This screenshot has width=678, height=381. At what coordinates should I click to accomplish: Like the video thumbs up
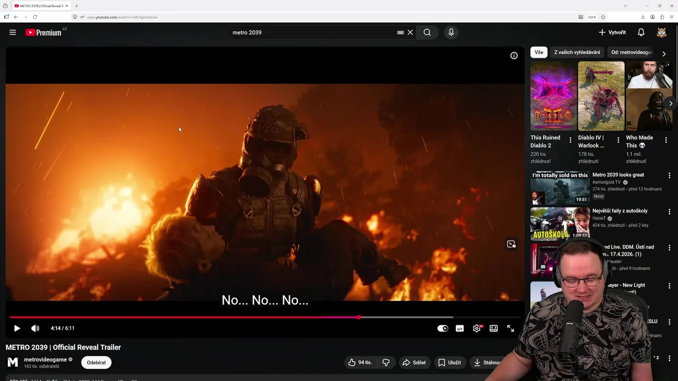[x=360, y=362]
